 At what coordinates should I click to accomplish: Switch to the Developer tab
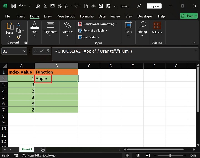(145, 16)
